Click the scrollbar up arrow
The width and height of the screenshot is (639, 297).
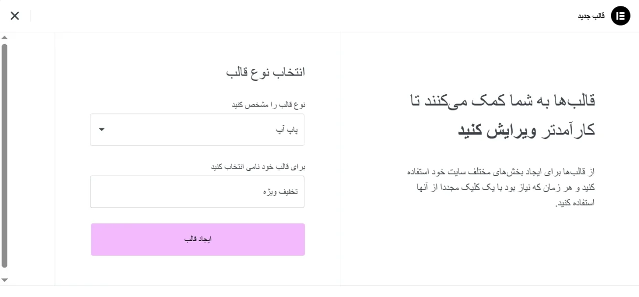pyautogui.click(x=4, y=37)
